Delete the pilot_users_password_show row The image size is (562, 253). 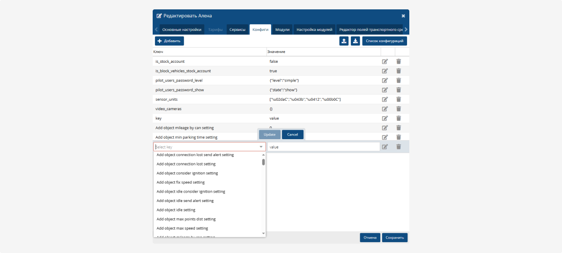399,90
